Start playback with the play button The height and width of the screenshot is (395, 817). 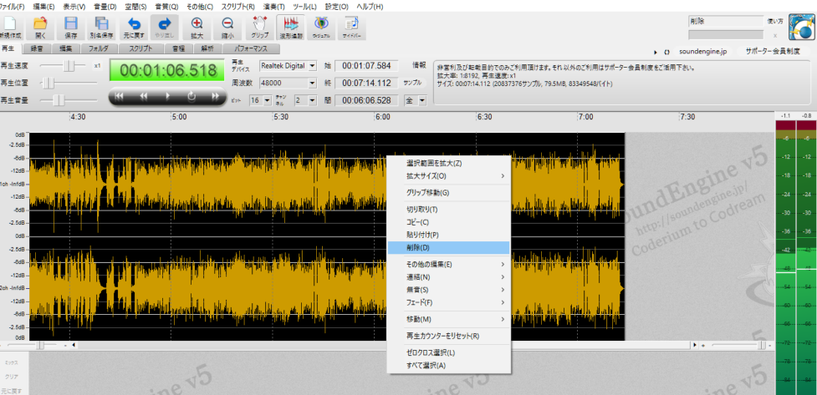coord(167,96)
